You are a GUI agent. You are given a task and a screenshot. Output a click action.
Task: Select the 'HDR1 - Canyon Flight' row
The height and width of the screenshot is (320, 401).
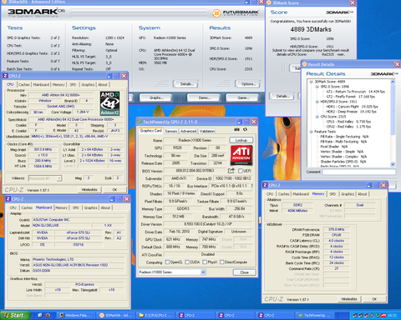[x=352, y=107]
